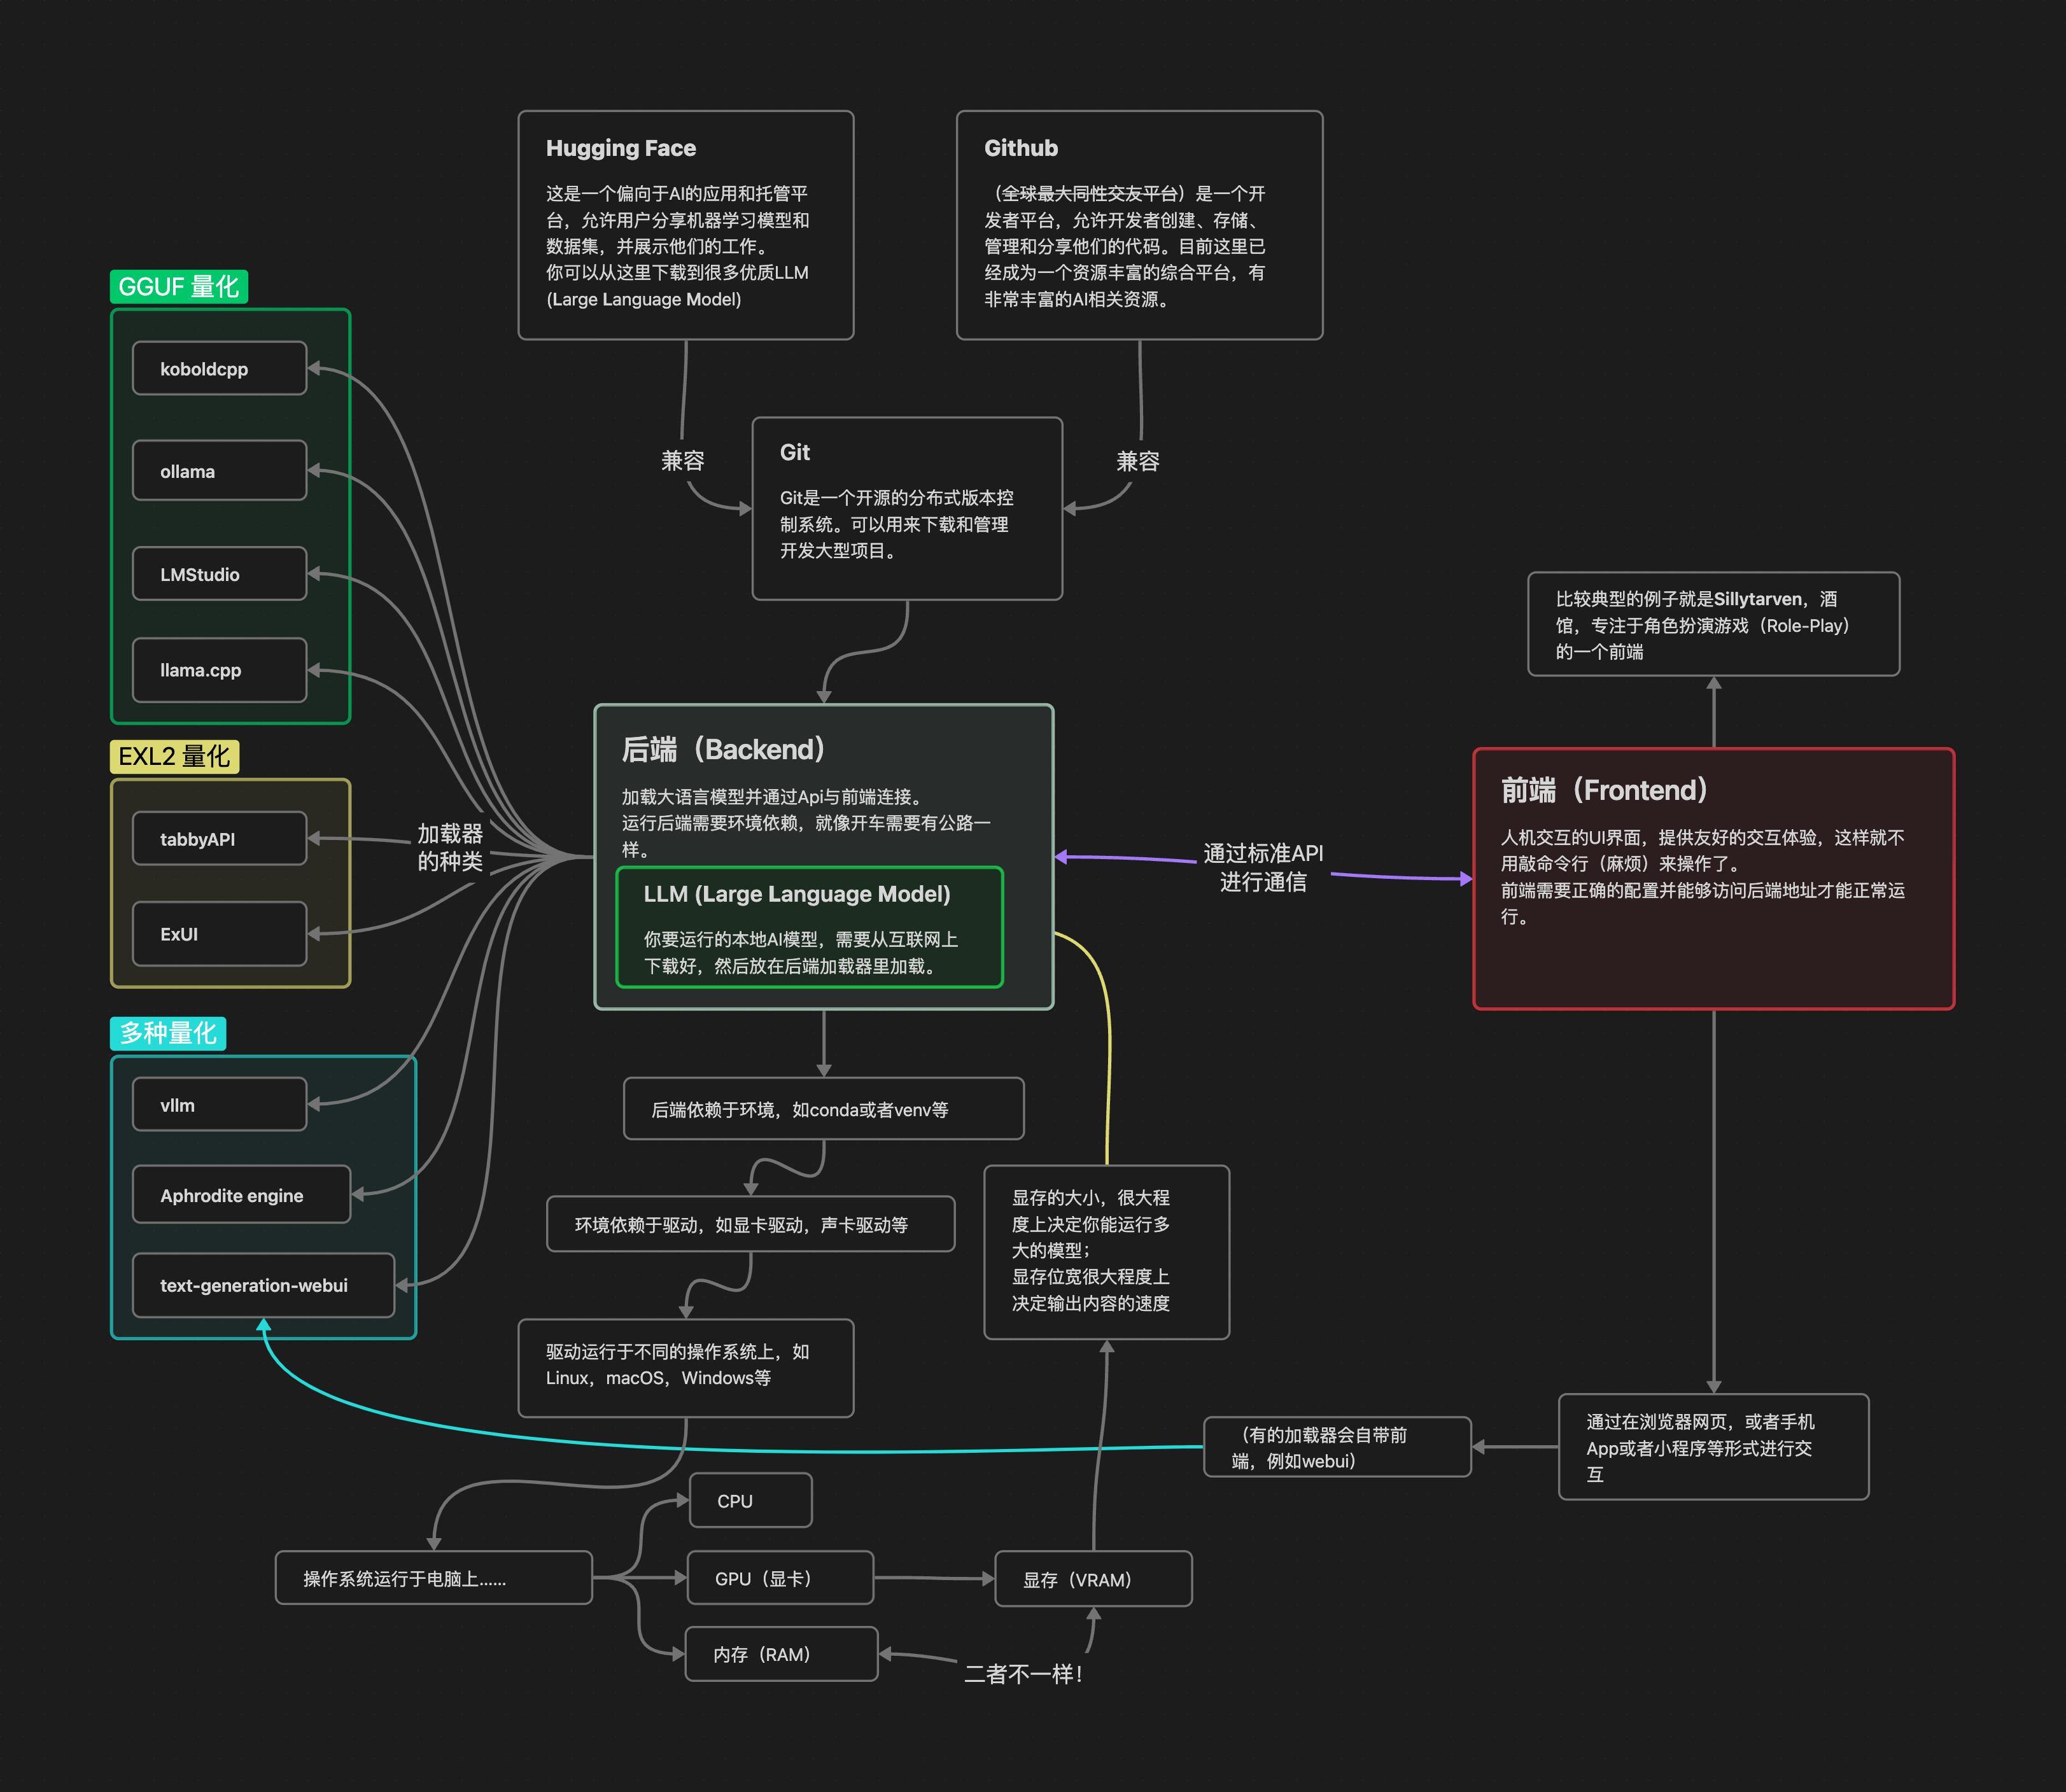
Task: Click the Github description paragraph
Action: coord(1125,246)
